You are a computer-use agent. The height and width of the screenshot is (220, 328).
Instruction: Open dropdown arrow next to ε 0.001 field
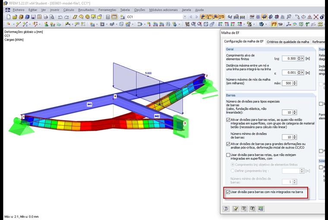pyautogui.click(x=302, y=72)
